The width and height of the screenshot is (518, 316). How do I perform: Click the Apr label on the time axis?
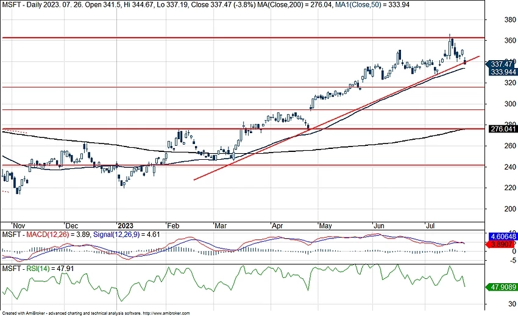pos(277,225)
